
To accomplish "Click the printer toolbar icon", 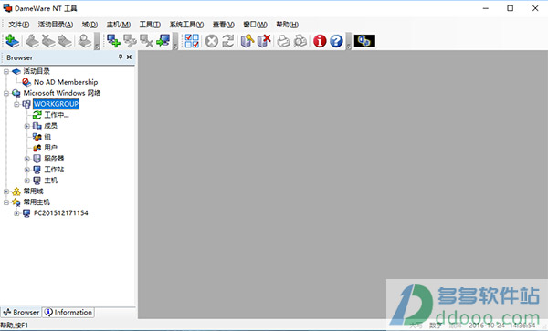I will [283, 41].
